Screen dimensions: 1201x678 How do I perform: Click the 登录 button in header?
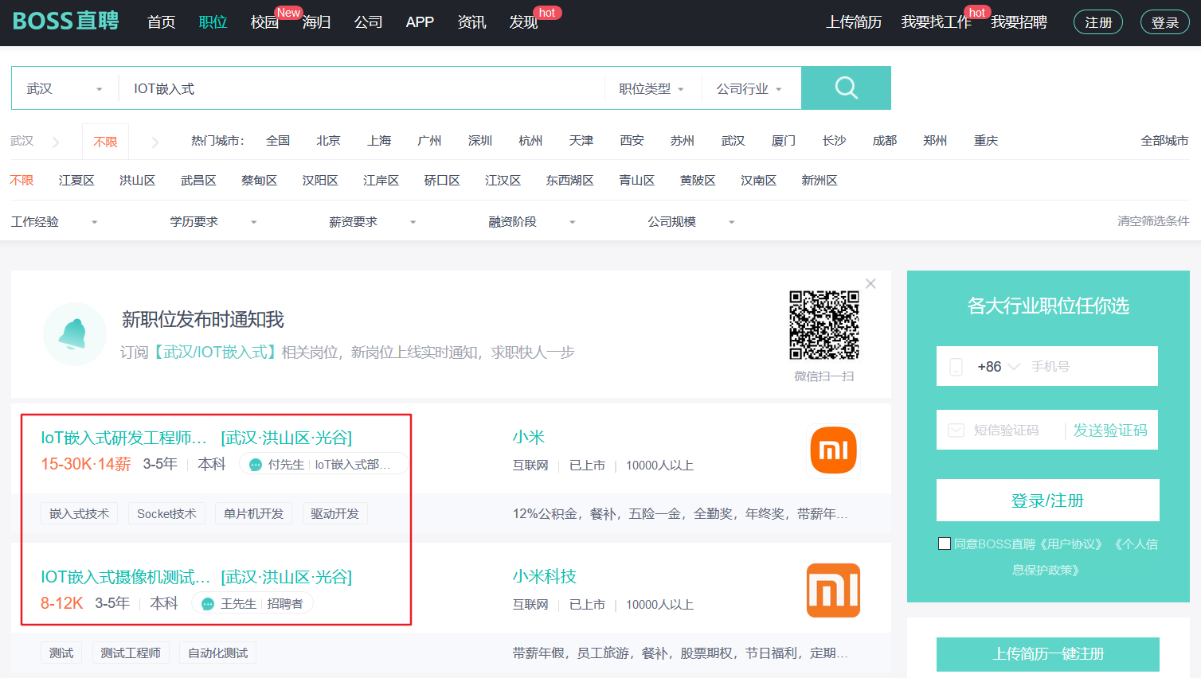(1164, 22)
